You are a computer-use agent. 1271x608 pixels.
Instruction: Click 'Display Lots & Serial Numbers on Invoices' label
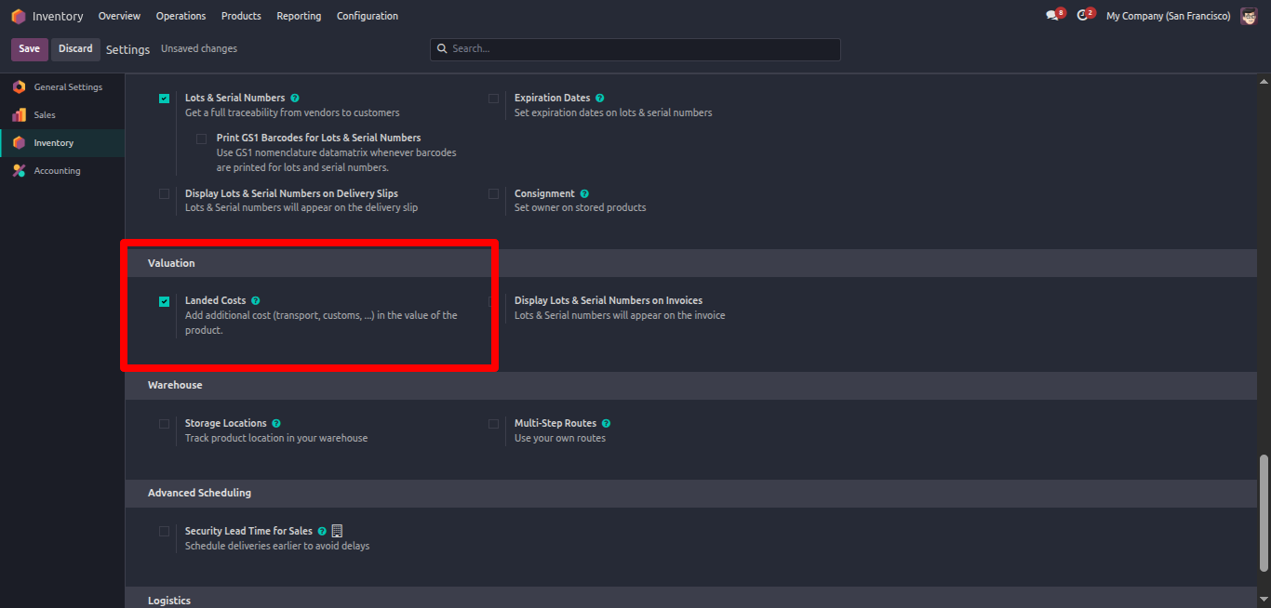tap(609, 300)
